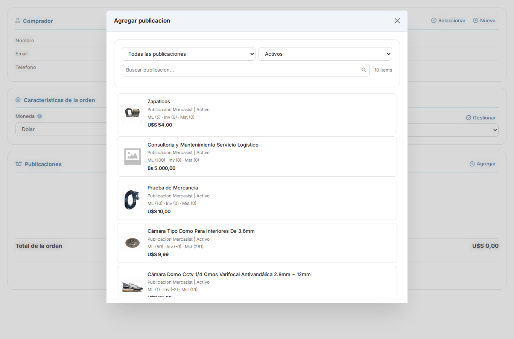Expand the Activos status dropdown
Screen dimensions: 514x339
tap(325, 54)
